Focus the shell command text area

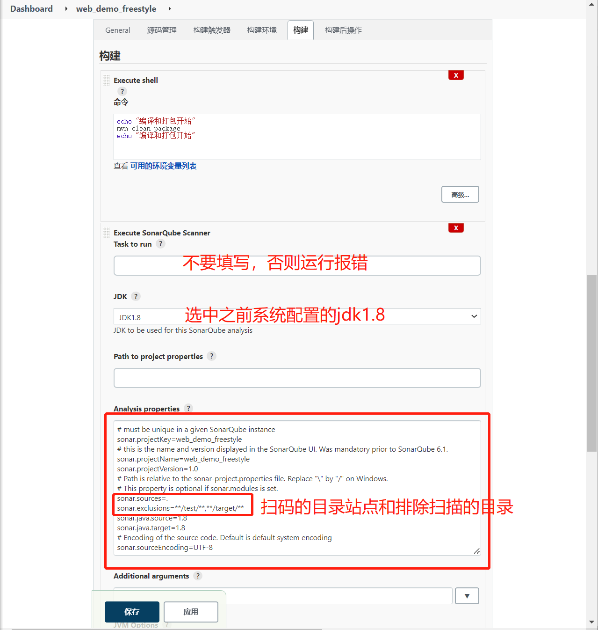tap(297, 137)
